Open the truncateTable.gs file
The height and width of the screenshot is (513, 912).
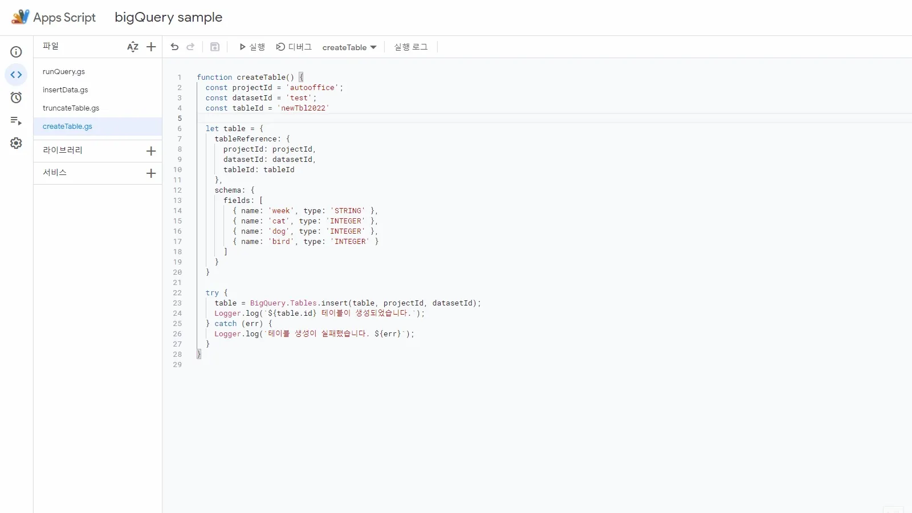(71, 108)
